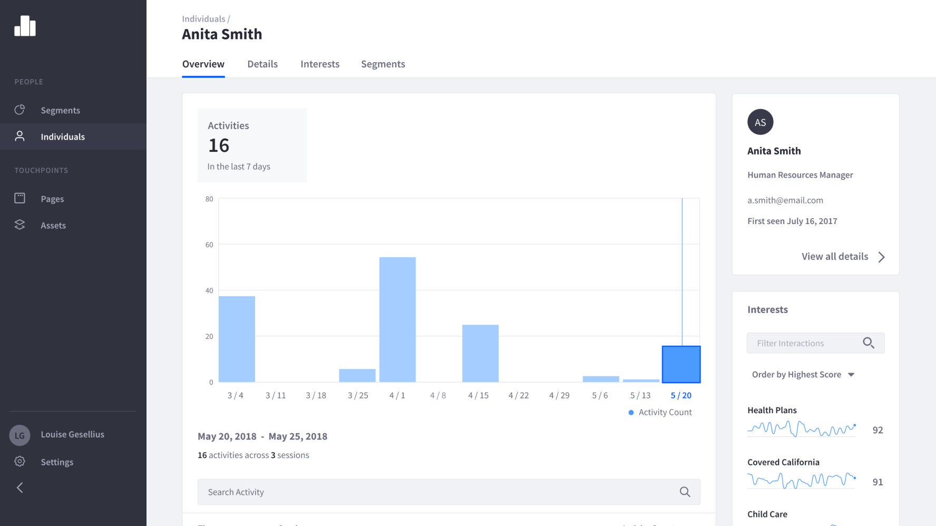Image resolution: width=936 pixels, height=526 pixels.
Task: Click the Covered California interest title
Action: (x=783, y=462)
